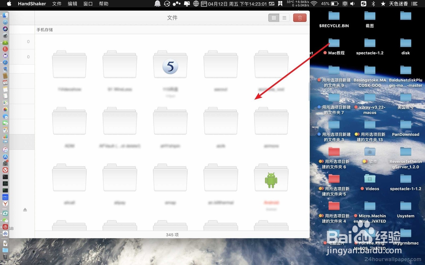Open Notification Center list icon

tap(414, 4)
